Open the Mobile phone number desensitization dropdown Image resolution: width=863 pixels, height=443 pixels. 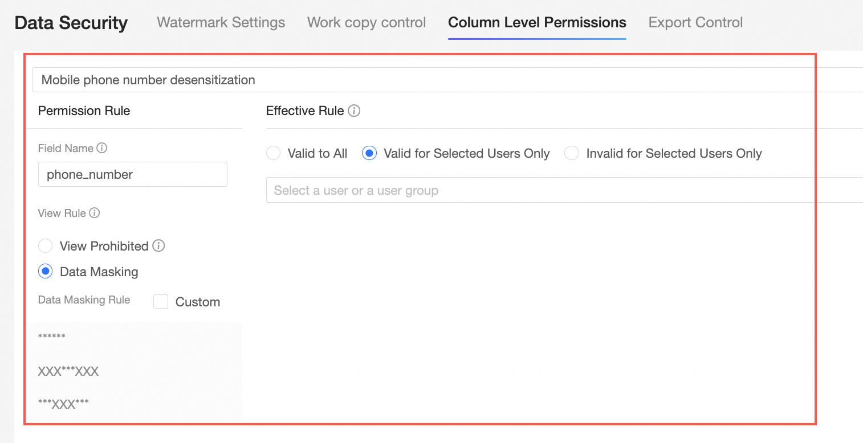point(447,80)
